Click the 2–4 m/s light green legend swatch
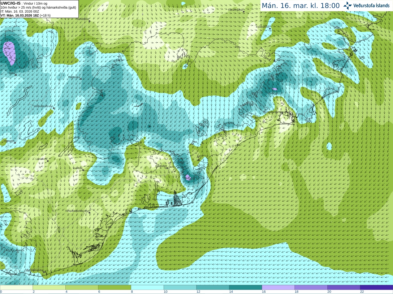Image resolution: width=393 pixels, height=294 pixels. [49, 288]
